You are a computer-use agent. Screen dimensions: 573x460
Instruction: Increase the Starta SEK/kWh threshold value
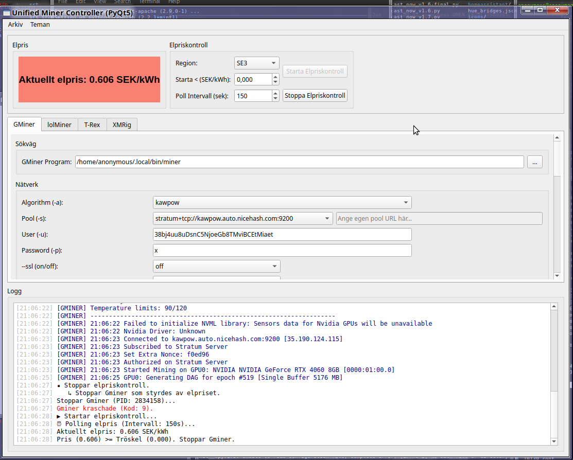click(x=275, y=77)
